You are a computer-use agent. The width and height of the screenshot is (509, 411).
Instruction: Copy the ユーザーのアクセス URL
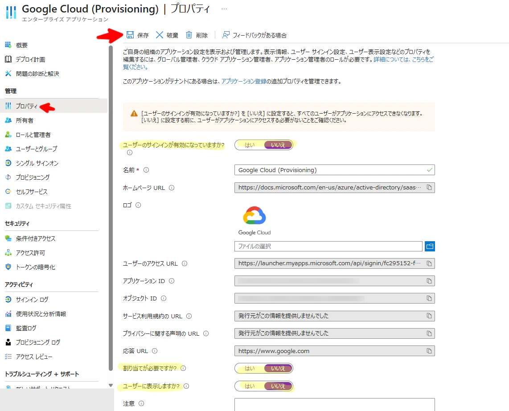pyautogui.click(x=429, y=263)
